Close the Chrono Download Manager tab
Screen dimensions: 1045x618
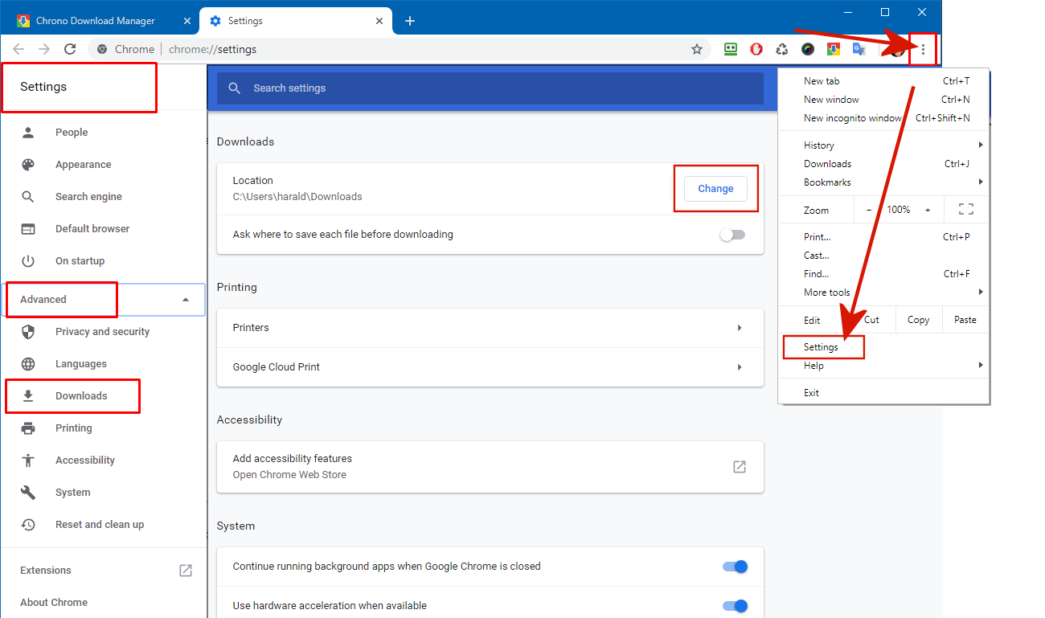tap(187, 21)
